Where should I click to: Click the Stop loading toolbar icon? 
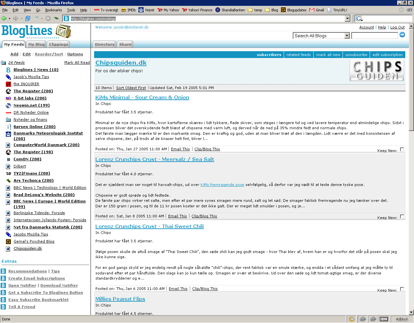tap(48, 18)
